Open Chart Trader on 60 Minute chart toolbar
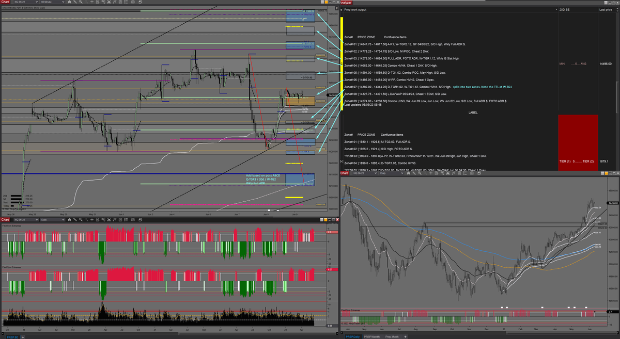Viewport: 620px width, 339px height. click(x=103, y=2)
